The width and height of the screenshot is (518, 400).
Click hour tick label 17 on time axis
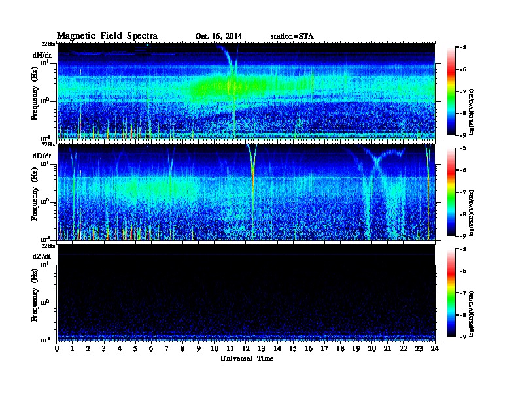[325, 349]
